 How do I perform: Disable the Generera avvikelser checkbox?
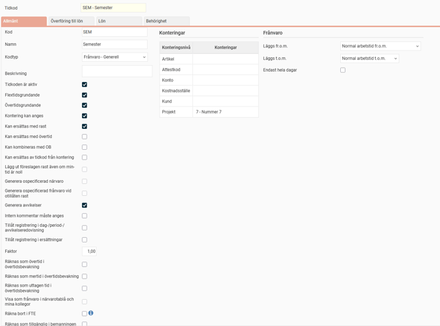click(84, 205)
